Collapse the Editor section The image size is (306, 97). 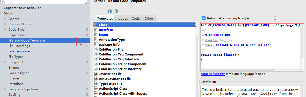click(x=1, y=13)
